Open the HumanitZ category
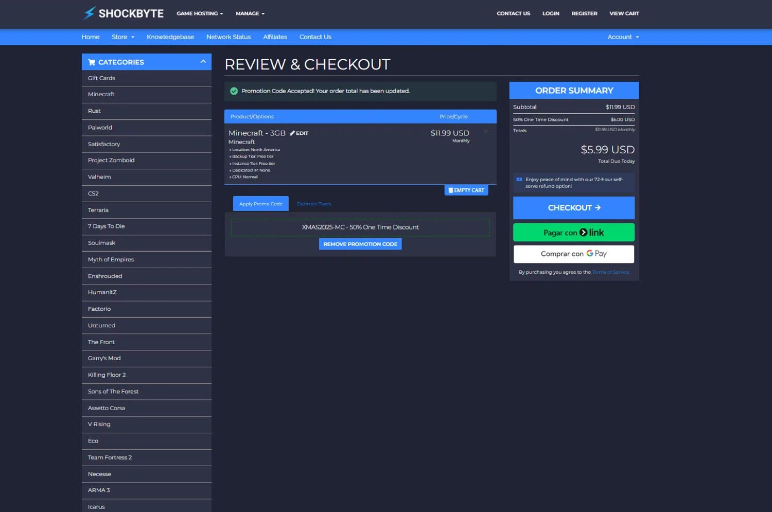772x512 pixels. [x=147, y=292]
